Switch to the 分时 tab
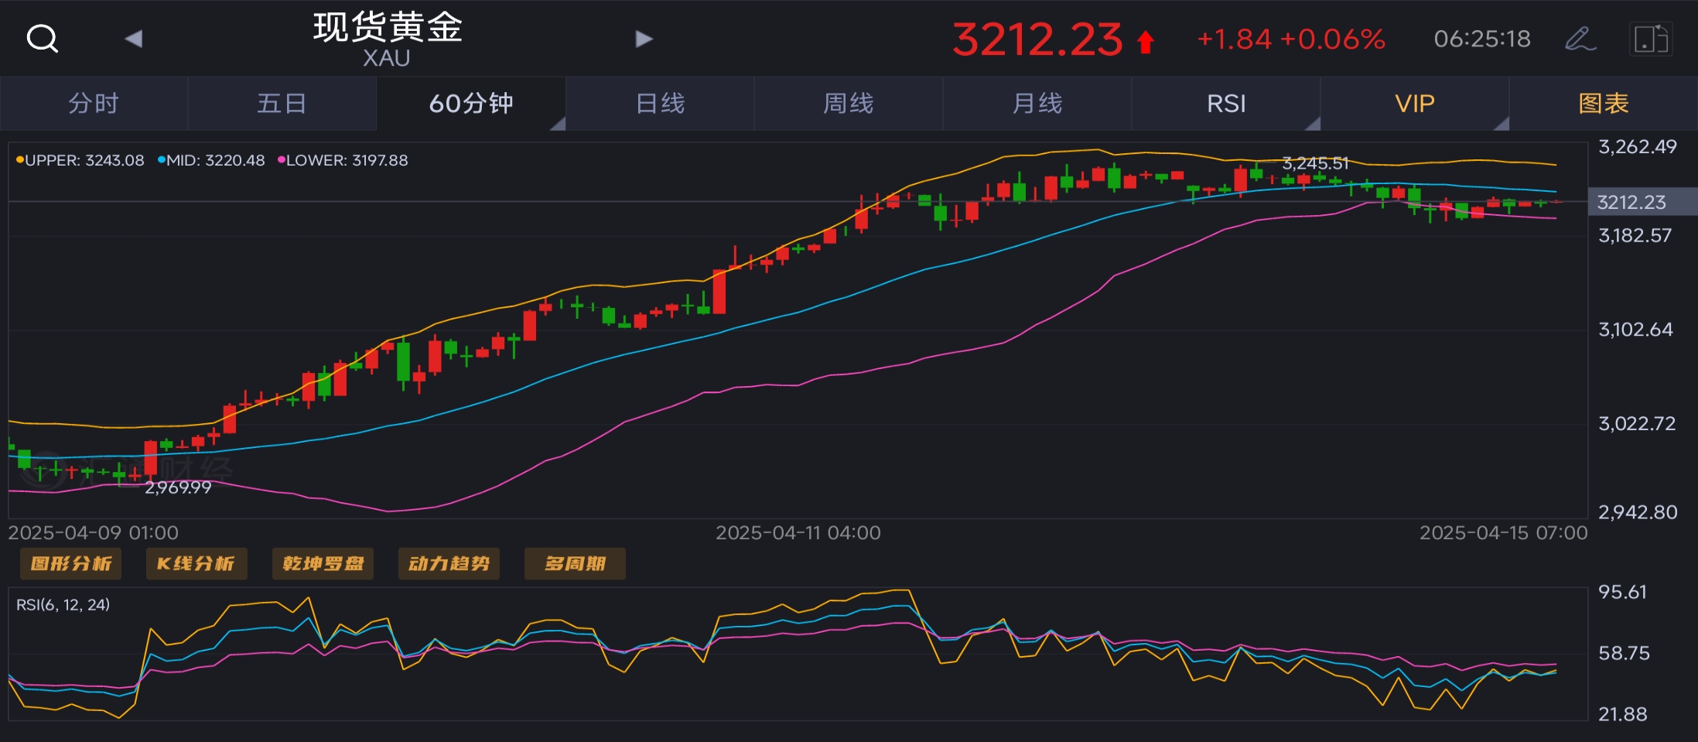This screenshot has height=742, width=1698. tap(94, 103)
